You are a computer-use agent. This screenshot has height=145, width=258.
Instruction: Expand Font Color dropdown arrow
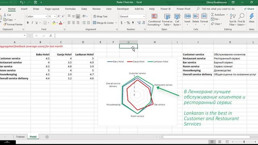[x=64, y=23]
